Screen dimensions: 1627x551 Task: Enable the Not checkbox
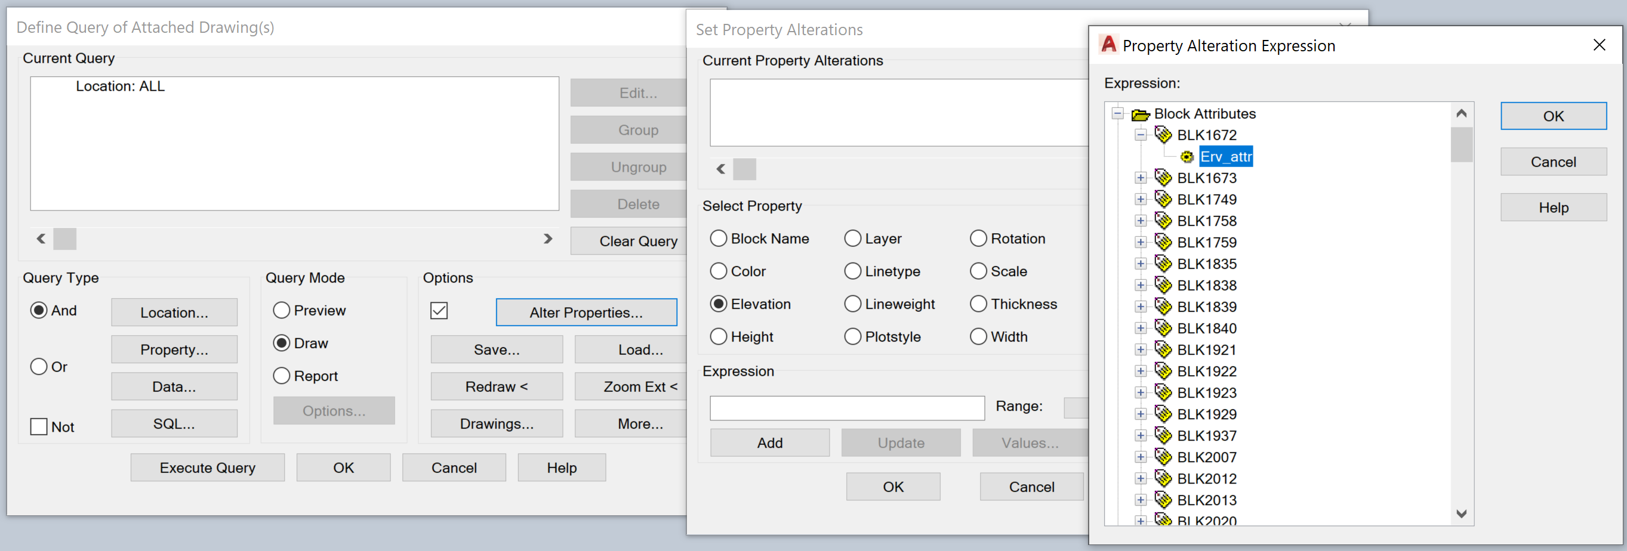39,426
